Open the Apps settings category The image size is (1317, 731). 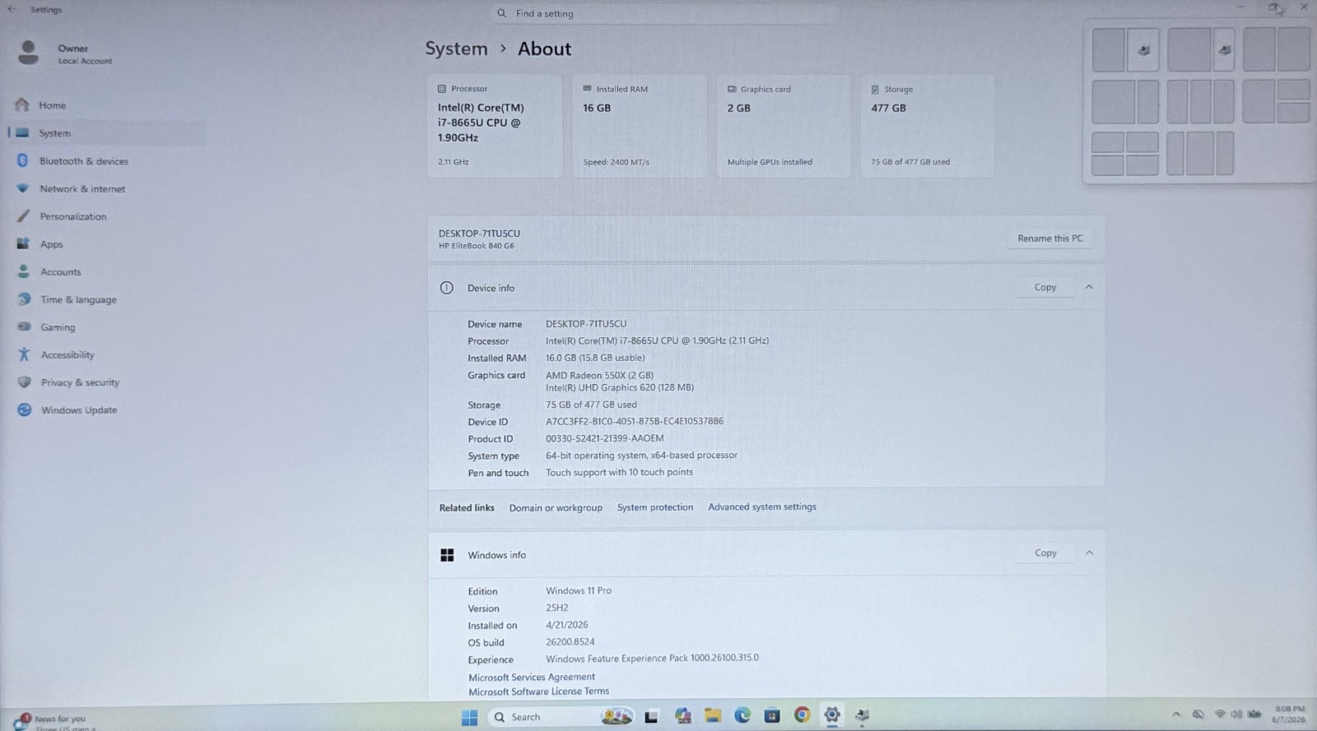tap(51, 244)
